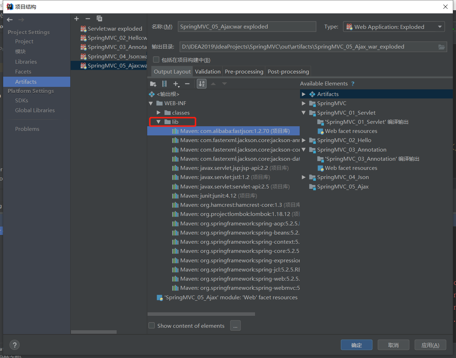The height and width of the screenshot is (358, 456).
Task: Collapse the lib folder in output tree
Action: click(x=158, y=122)
